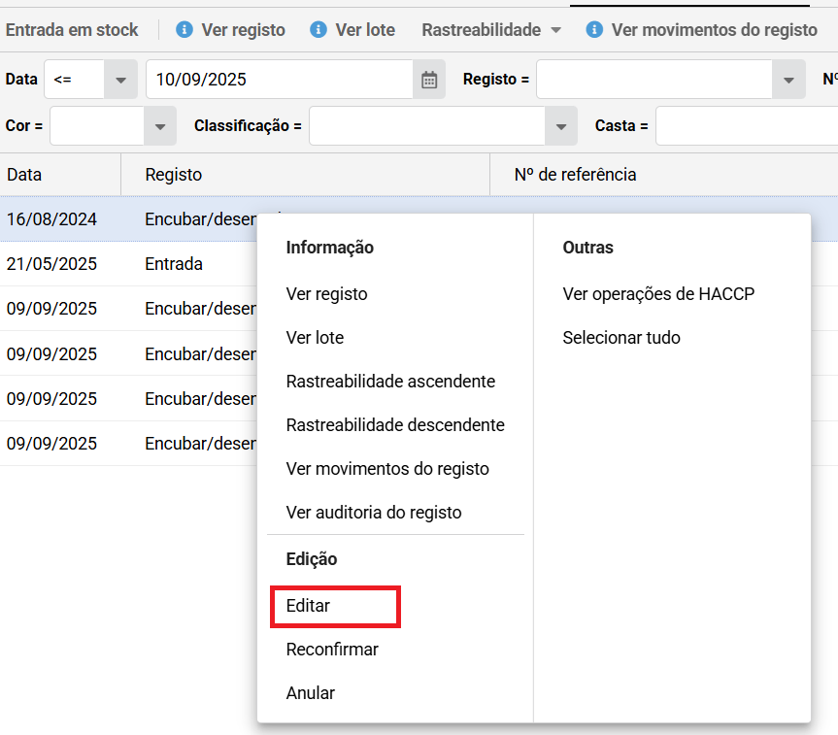Screen dimensions: 838x735
Task: Click Ver movimentos do registo in toolbar
Action: coord(714,30)
